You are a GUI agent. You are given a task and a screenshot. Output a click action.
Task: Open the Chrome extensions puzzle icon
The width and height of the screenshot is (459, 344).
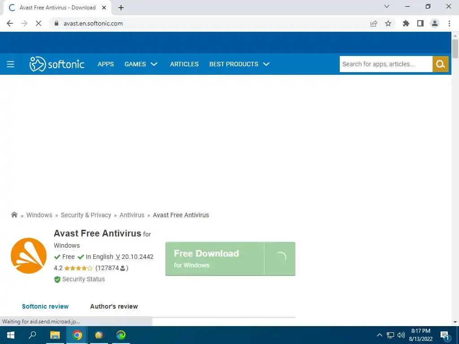coord(406,23)
